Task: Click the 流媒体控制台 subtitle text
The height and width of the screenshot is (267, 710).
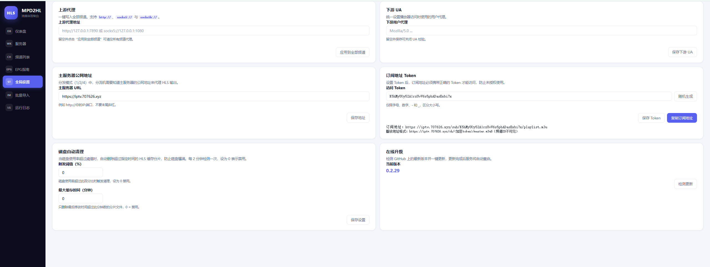Action: pyautogui.click(x=30, y=16)
